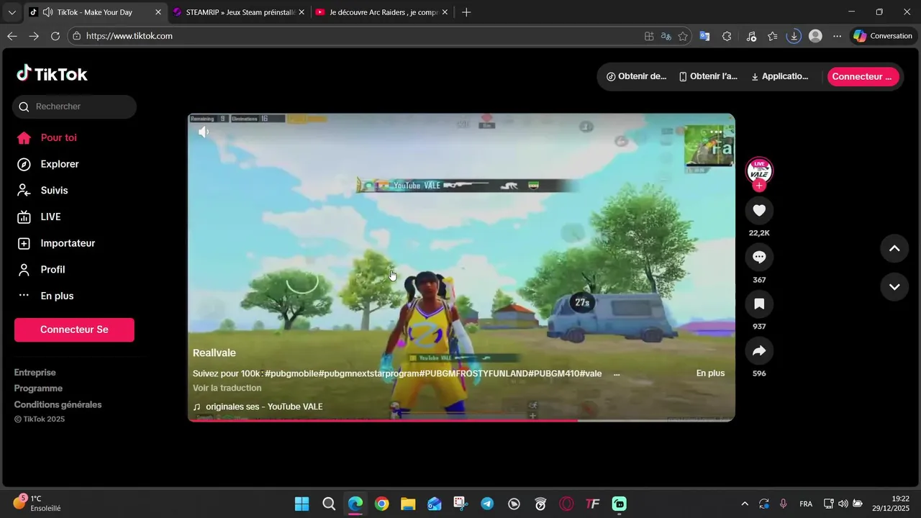Click the Applicatio... download button
Viewport: 921px width, 518px height.
click(780, 76)
